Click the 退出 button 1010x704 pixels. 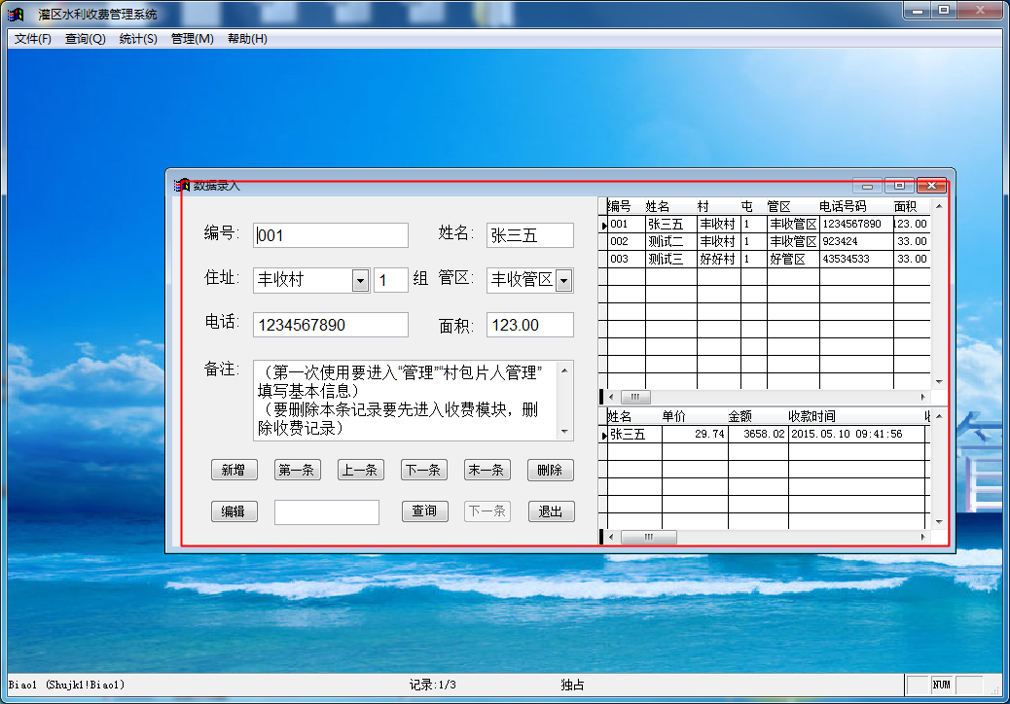pos(551,511)
